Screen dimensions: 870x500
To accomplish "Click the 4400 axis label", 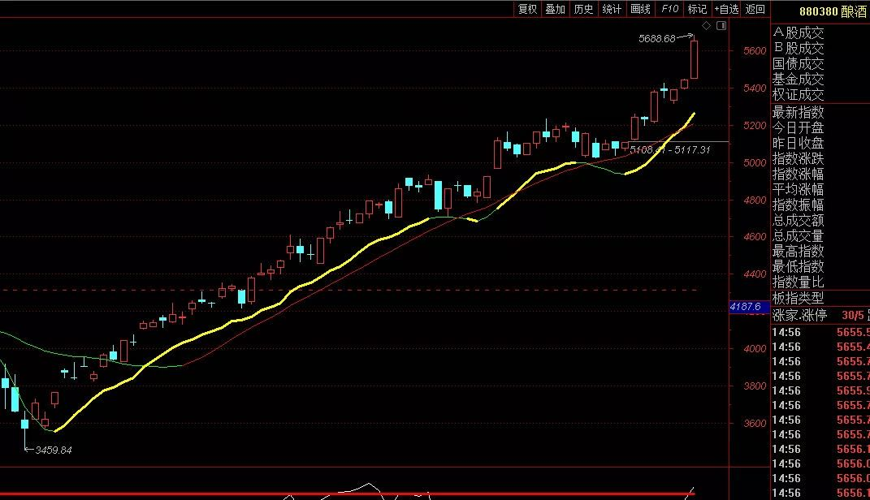I will coord(755,274).
